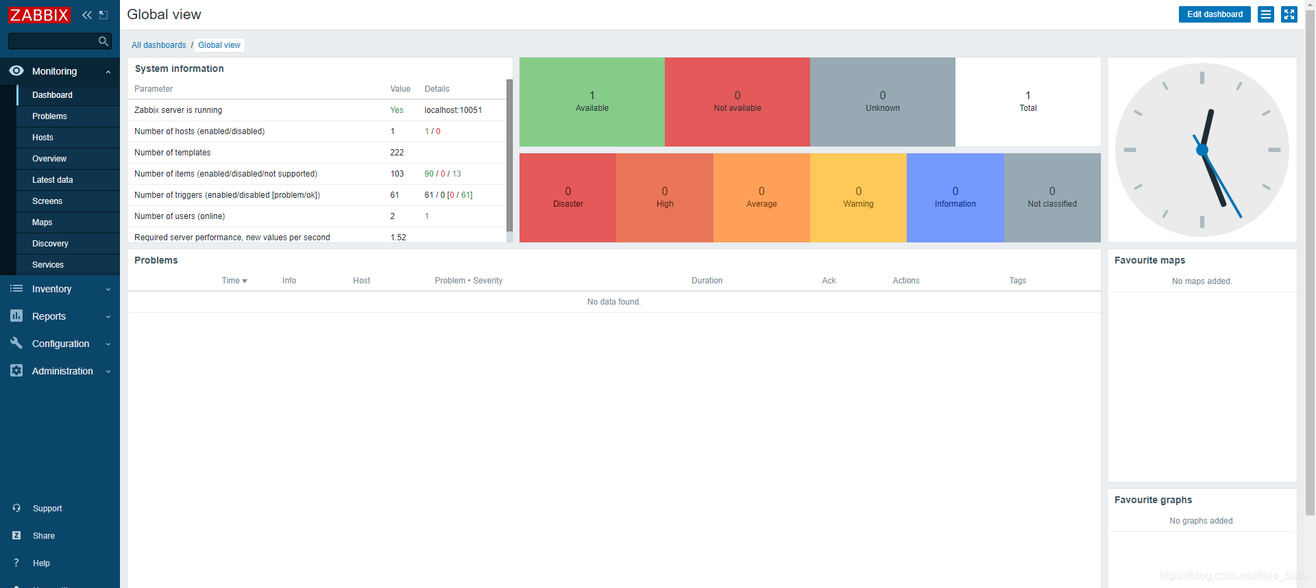Screen dimensions: 1316x588
Task: Sort problems by Time column
Action: pyautogui.click(x=234, y=281)
